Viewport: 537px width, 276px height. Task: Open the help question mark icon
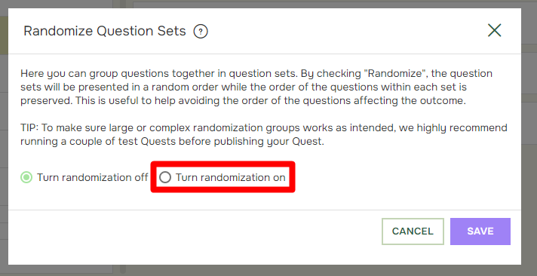(201, 32)
